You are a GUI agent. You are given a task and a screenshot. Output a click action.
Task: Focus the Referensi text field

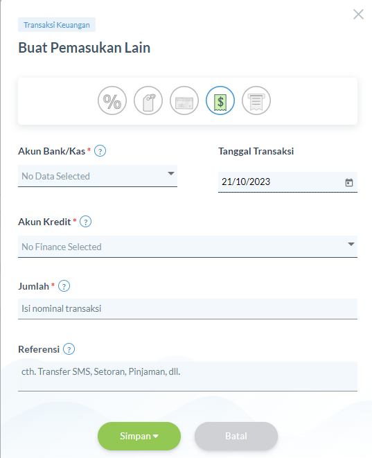[188, 376]
